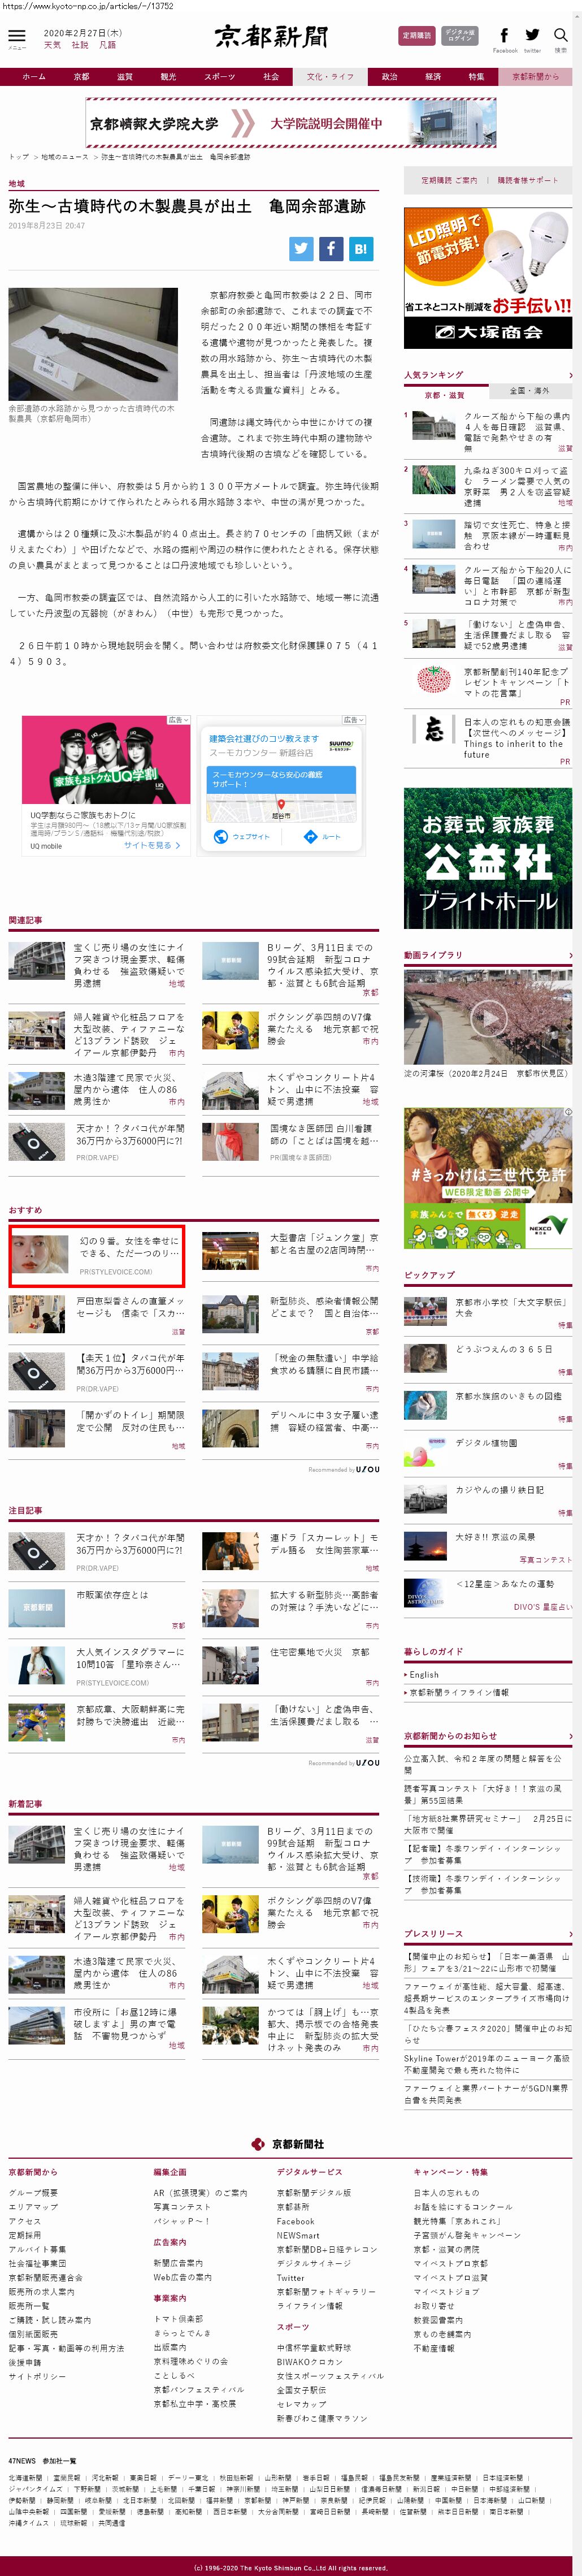The image size is (582, 2576).
Task: Share article via blue Twitter button
Action: tap(301, 249)
